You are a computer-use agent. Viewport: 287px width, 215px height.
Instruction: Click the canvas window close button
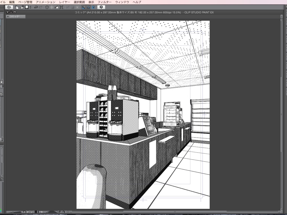(x=8, y=12)
